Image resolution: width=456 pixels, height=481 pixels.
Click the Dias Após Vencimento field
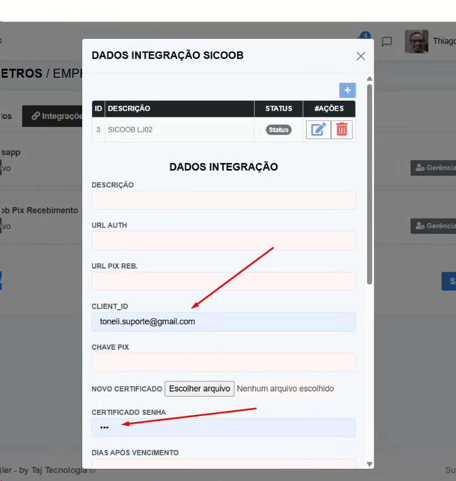(x=223, y=466)
